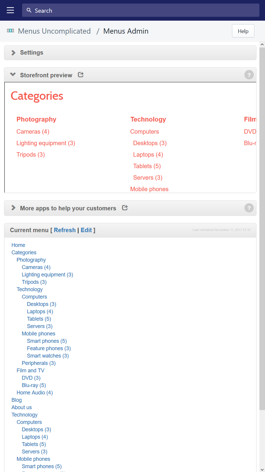
Task: Click the scroll down arrow of scrollbar
Action: click(x=262, y=469)
